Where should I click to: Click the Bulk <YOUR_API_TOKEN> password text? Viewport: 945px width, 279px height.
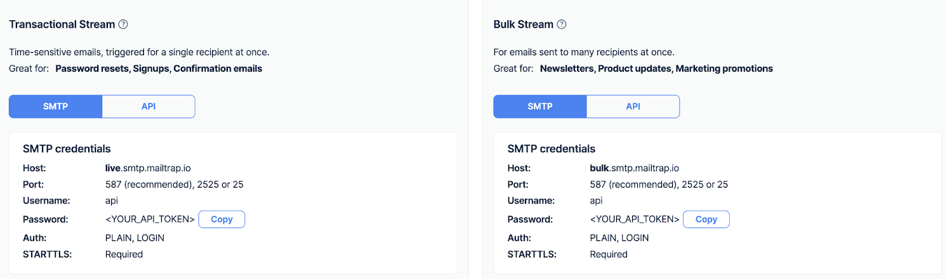(x=635, y=219)
